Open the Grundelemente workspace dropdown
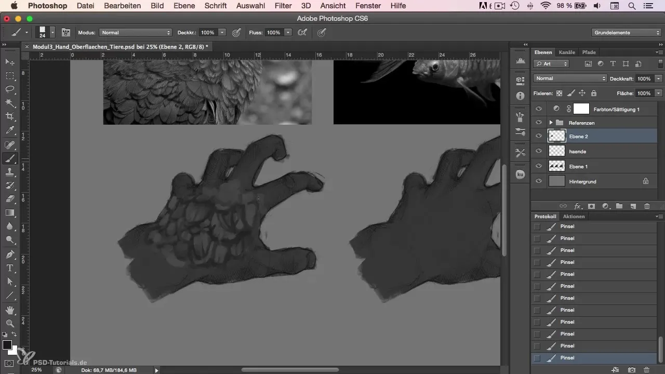This screenshot has width=665, height=374. [x=626, y=32]
